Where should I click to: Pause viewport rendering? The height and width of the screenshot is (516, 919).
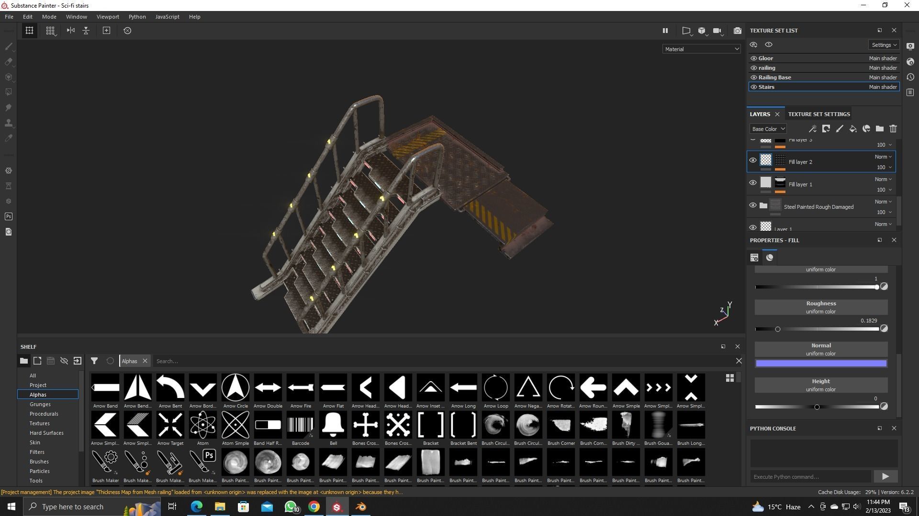665,31
